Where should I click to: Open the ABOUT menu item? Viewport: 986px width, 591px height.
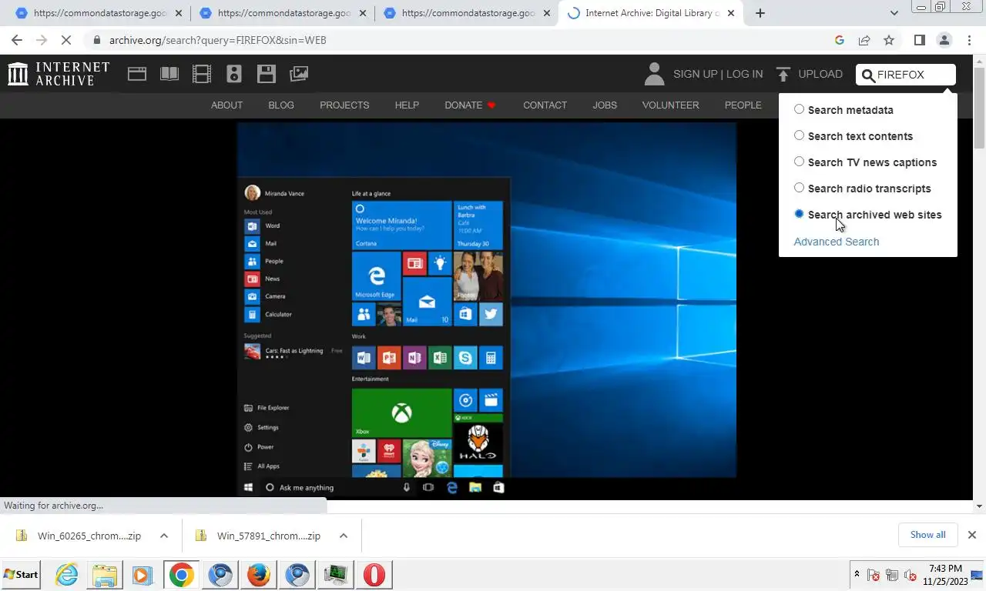pos(226,105)
